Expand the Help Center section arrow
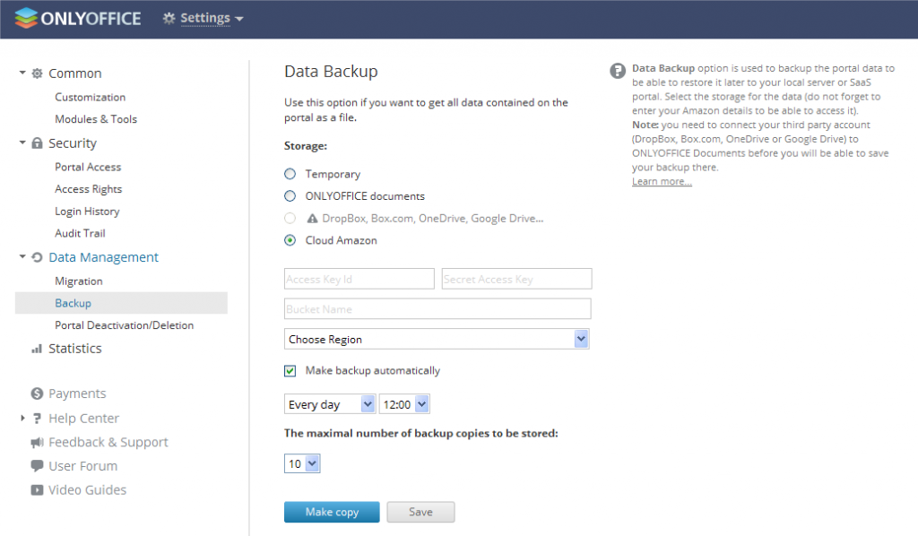 pos(22,418)
